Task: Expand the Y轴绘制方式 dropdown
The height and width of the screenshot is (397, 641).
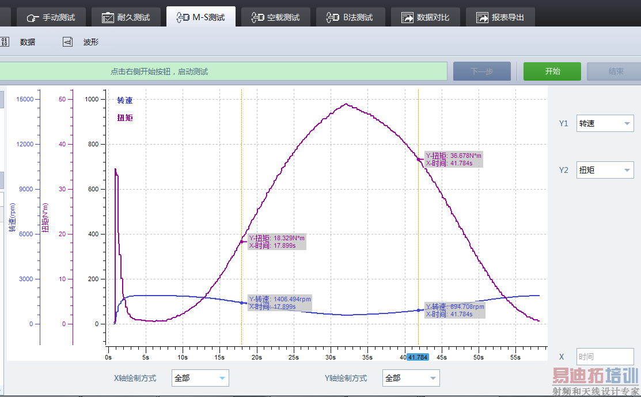Action: (411, 378)
